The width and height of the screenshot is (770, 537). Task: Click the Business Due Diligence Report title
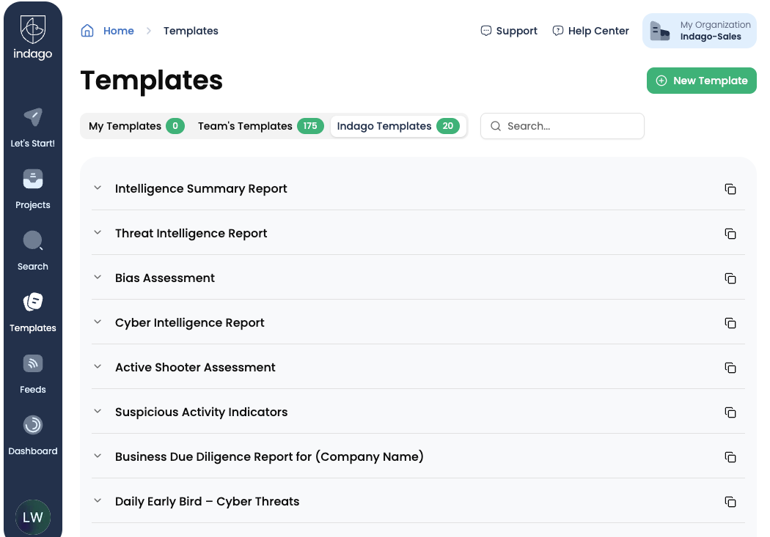(x=269, y=456)
